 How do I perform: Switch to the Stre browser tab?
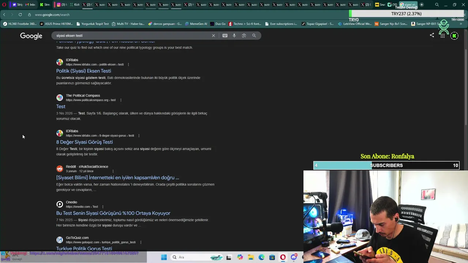(x=45, y=5)
